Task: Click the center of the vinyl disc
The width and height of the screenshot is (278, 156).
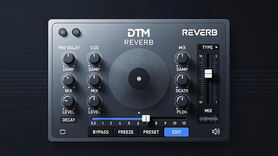Action: click(139, 79)
